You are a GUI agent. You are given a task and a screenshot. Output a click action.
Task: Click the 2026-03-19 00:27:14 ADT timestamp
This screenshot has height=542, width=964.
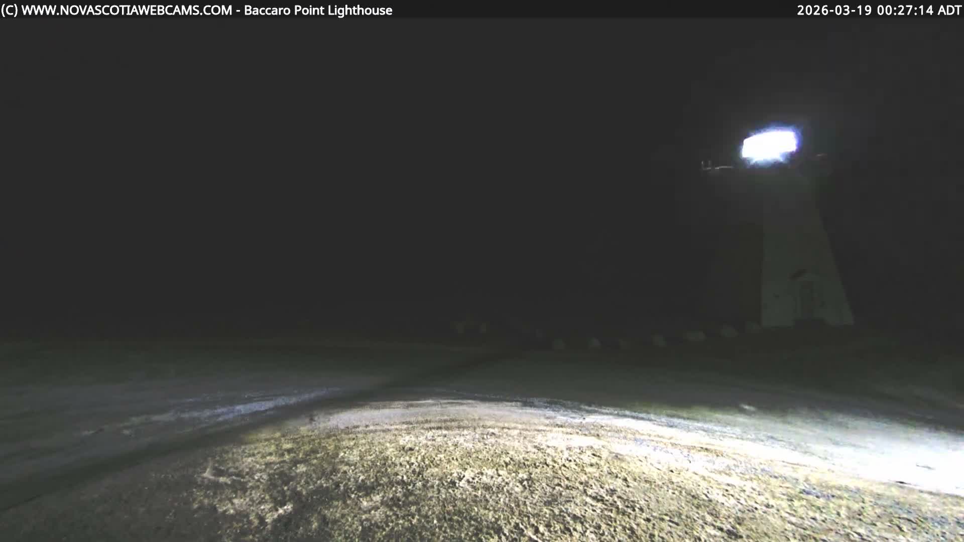879,10
